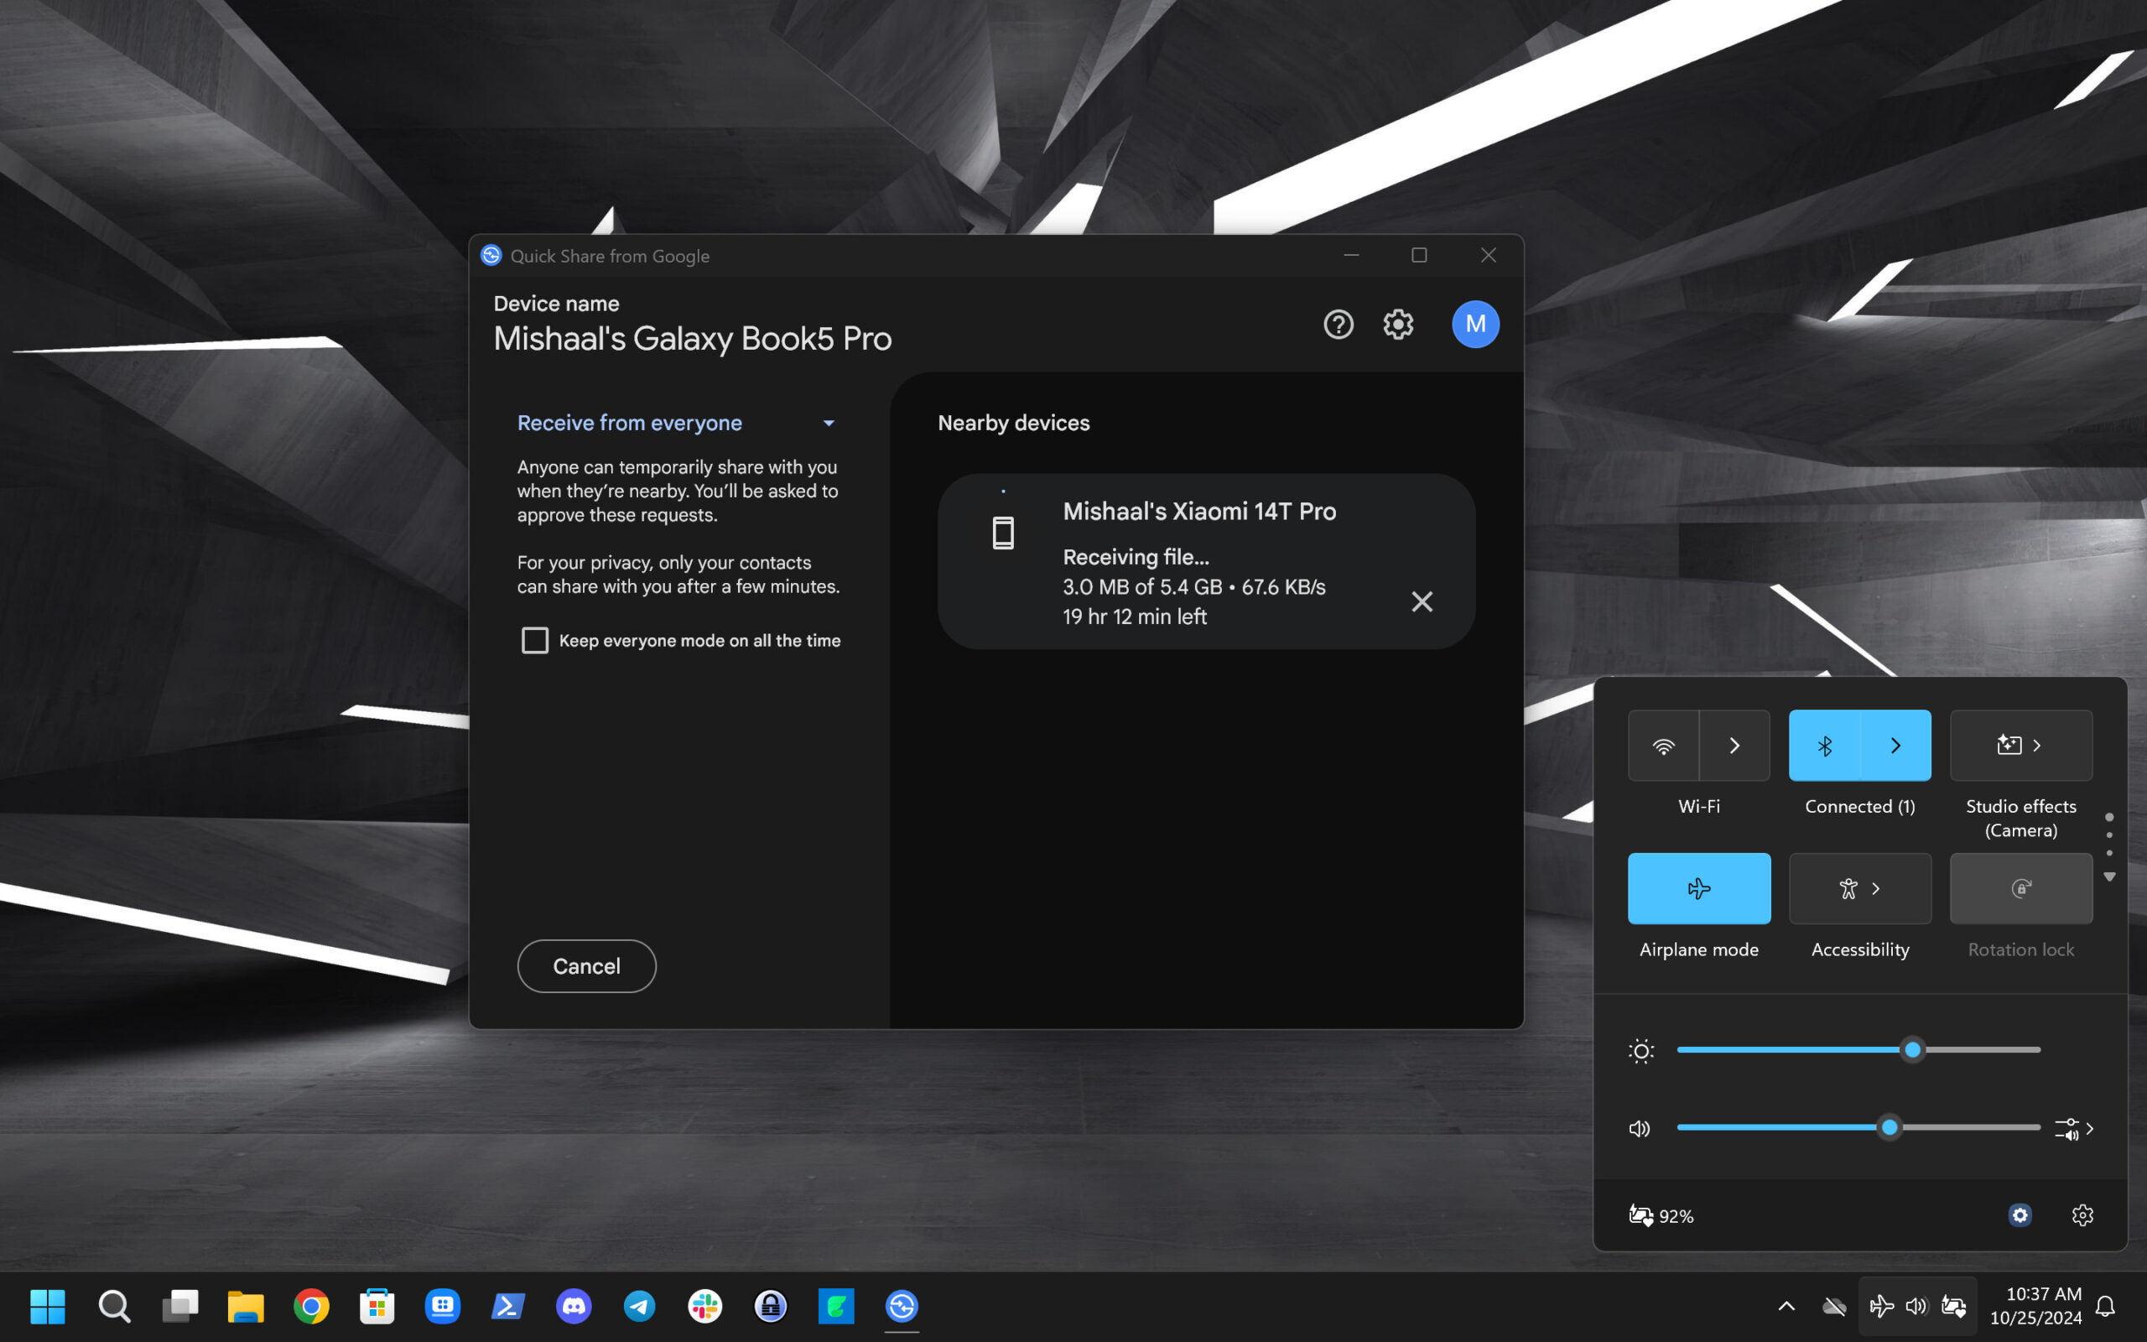Click the battery 92% indicator

(1661, 1215)
